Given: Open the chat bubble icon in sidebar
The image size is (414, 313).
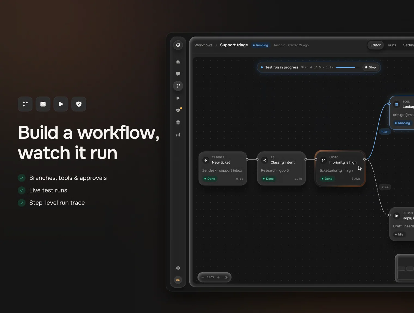Looking at the screenshot, I should point(178,74).
